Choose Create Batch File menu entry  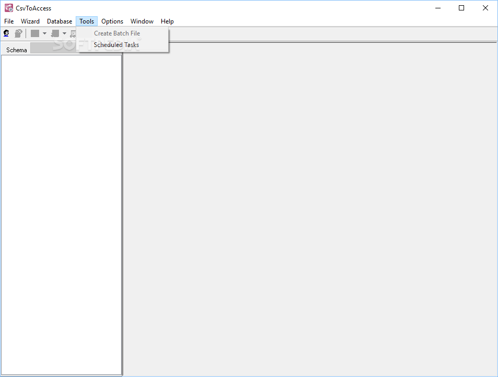tap(123, 33)
